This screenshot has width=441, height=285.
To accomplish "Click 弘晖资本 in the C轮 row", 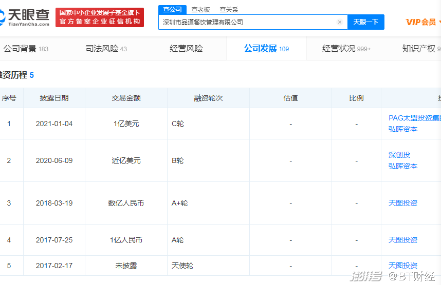I will tap(403, 129).
